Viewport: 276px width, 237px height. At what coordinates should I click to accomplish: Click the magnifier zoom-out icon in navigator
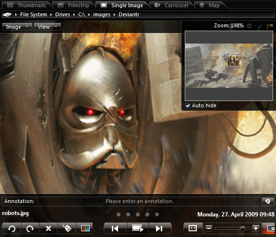click(x=250, y=26)
